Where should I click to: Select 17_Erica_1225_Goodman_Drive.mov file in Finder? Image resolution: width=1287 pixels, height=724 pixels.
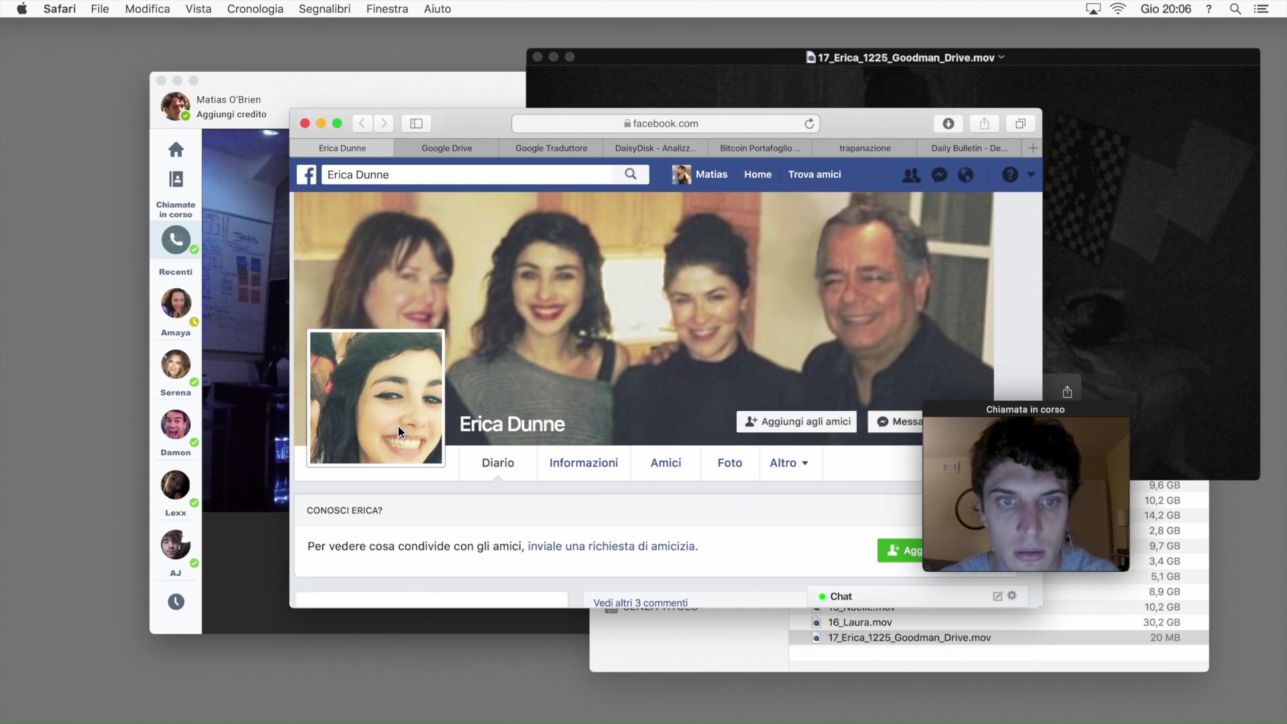(x=999, y=638)
